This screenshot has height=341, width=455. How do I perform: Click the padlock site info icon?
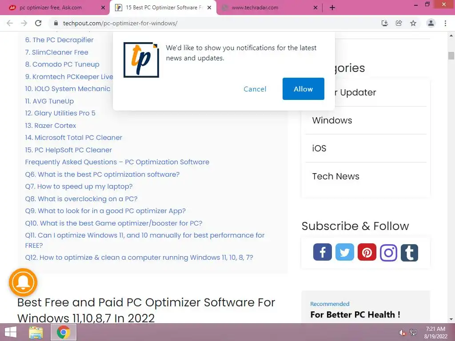pyautogui.click(x=56, y=23)
